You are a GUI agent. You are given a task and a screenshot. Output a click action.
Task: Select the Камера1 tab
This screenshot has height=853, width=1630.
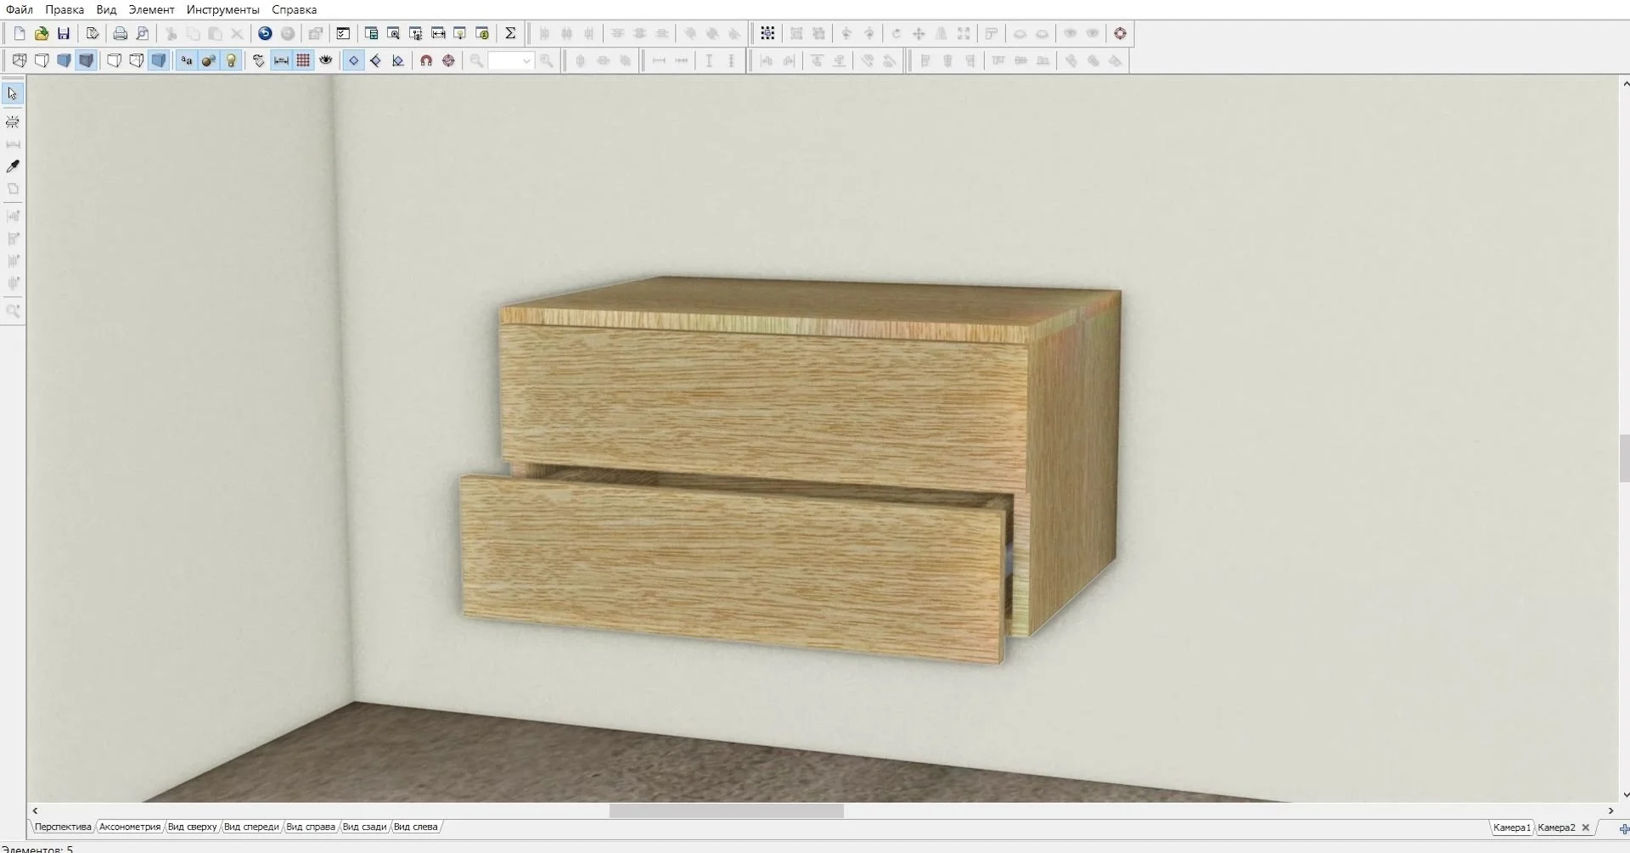click(1511, 828)
